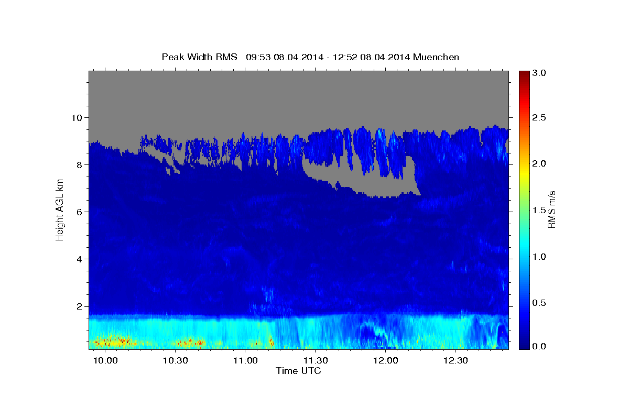Image resolution: width=629 pixels, height=419 pixels.
Task: Click the 'RMS m/s' colorbar title
Action: [551, 210]
